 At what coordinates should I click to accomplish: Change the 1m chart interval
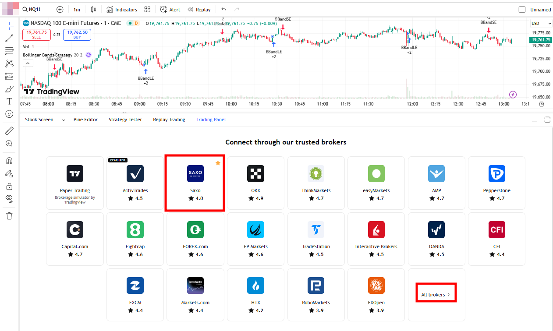pos(77,9)
